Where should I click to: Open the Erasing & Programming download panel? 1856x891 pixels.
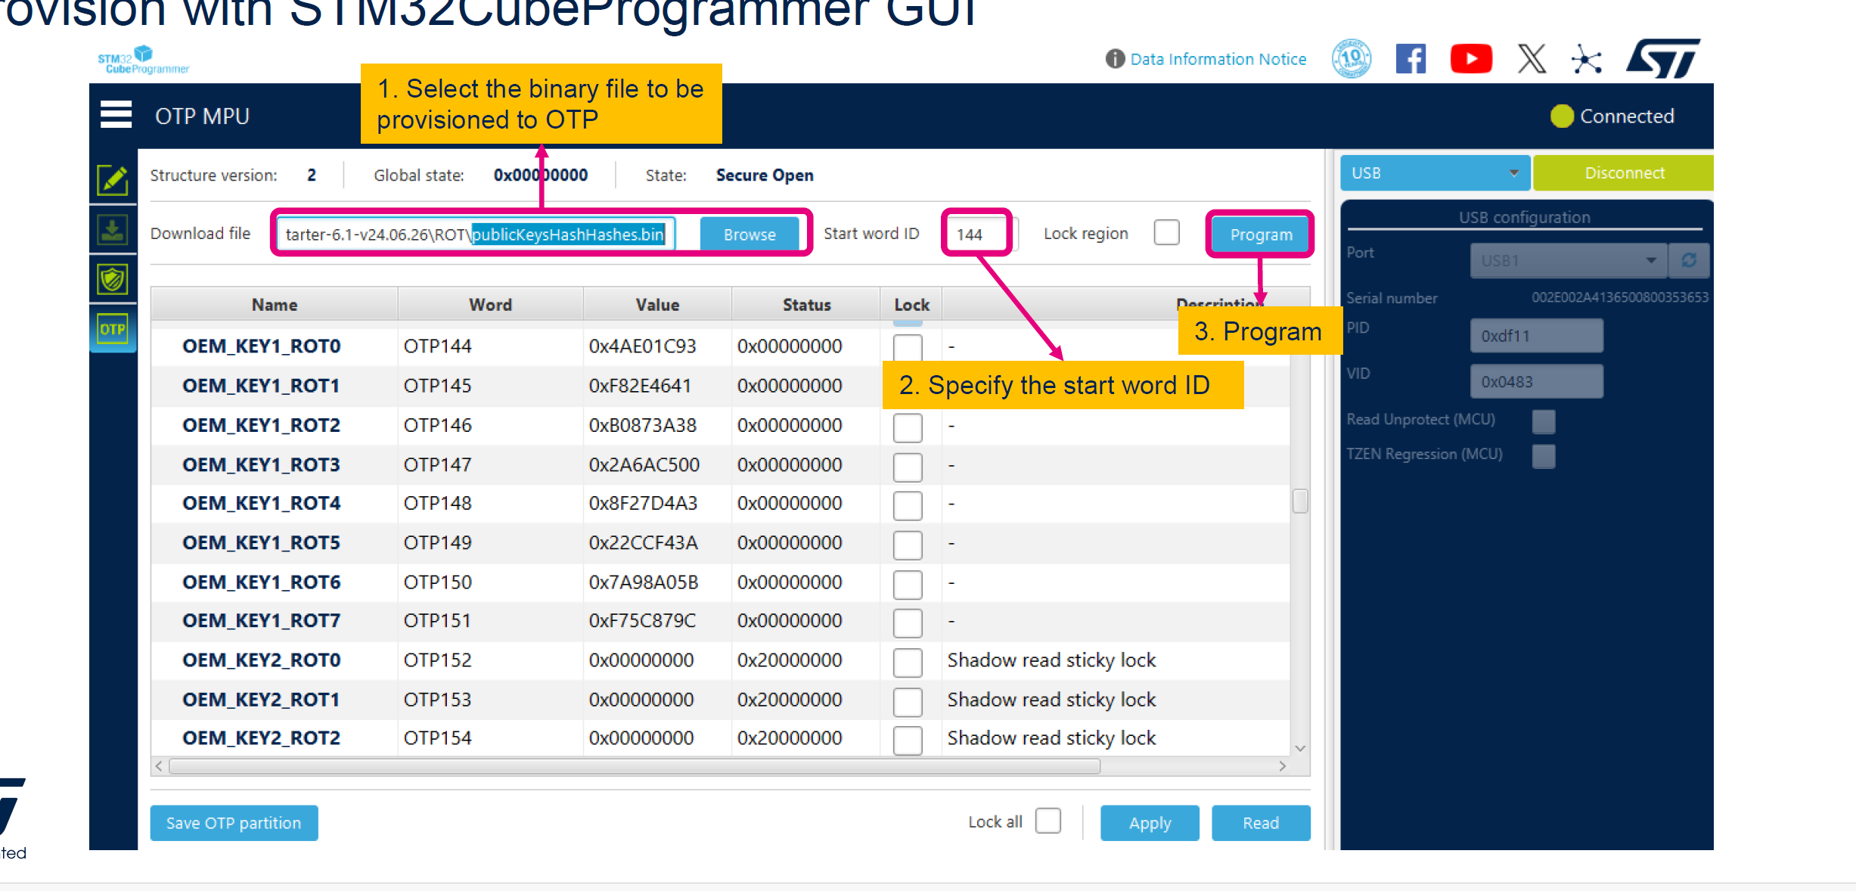click(113, 229)
